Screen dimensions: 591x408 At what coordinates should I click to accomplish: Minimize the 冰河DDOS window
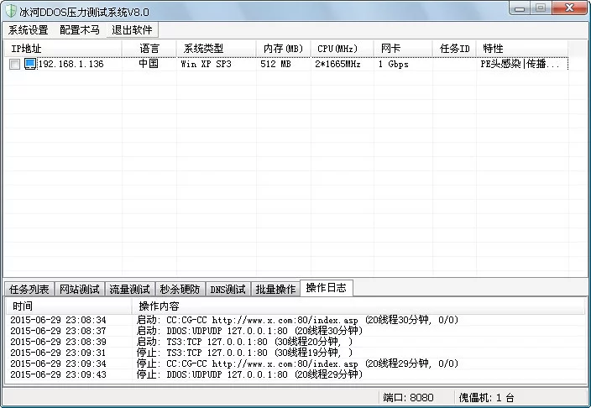[x=520, y=8]
